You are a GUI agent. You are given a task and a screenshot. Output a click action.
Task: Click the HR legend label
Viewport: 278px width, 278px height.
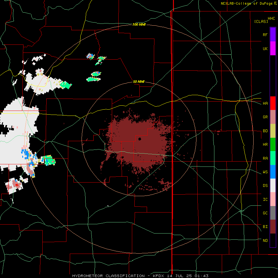point(265,145)
